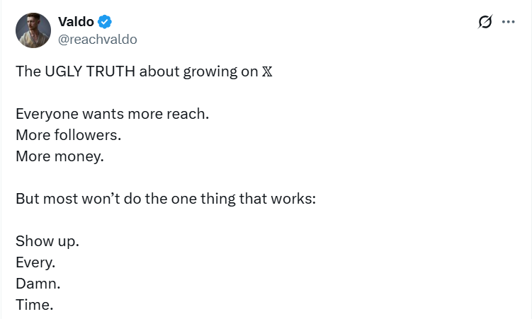Viewport: 532px width, 319px height.
Task: Click the blue verified badge
Action: pyautogui.click(x=104, y=22)
